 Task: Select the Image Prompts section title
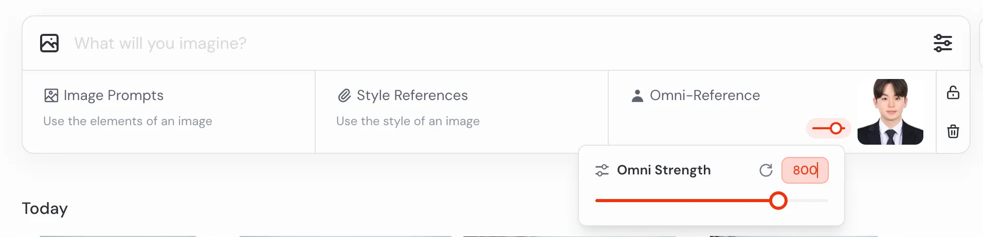tap(114, 95)
